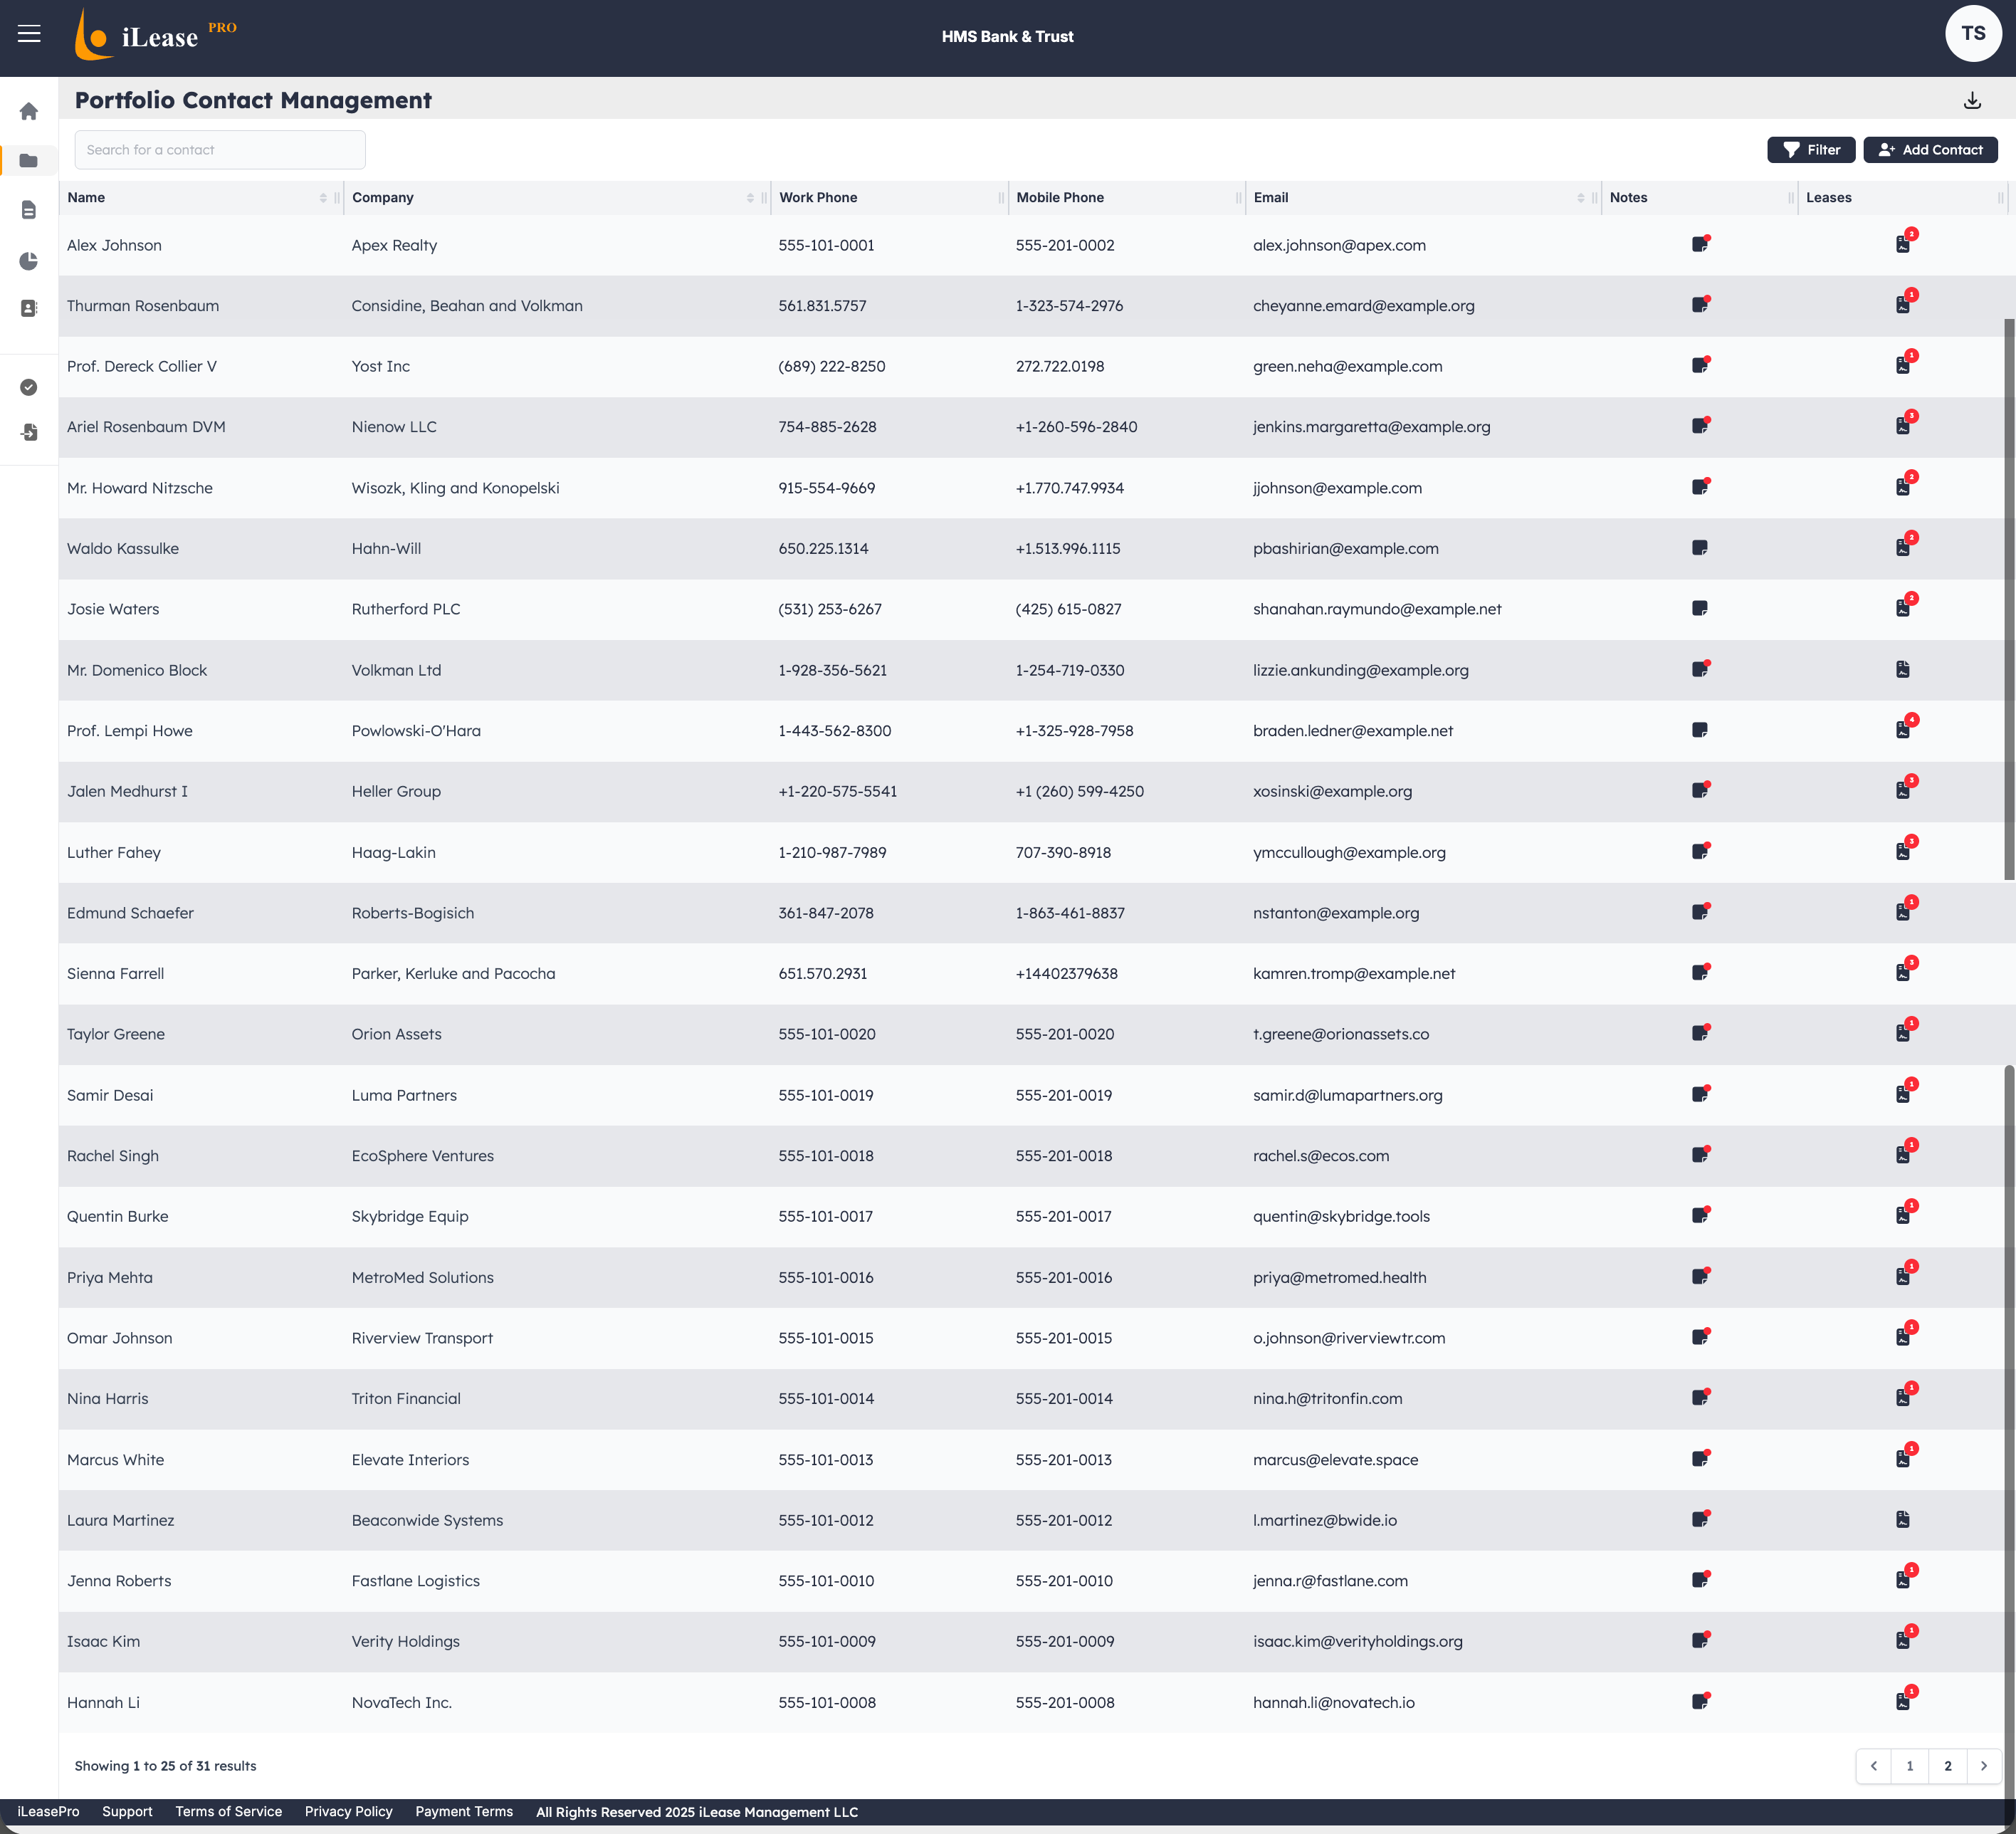The height and width of the screenshot is (1834, 2016).
Task: Sort contacts by the Company column
Action: point(751,197)
